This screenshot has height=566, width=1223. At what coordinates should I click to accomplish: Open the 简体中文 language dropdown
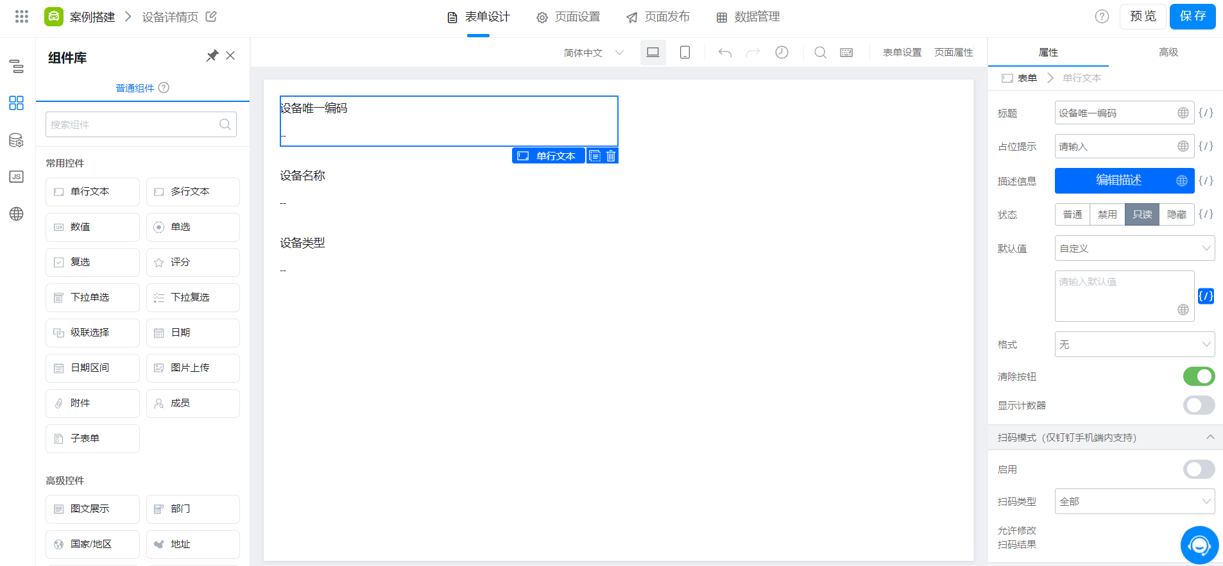tap(594, 53)
